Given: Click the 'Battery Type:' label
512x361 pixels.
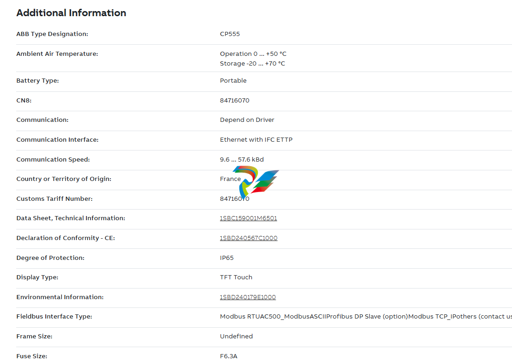Looking at the screenshot, I should coord(37,80).
